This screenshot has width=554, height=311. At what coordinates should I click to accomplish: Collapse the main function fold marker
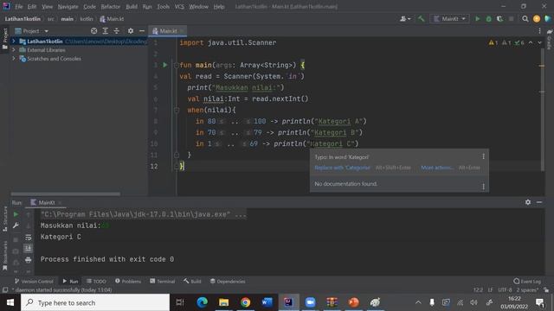tap(177, 65)
